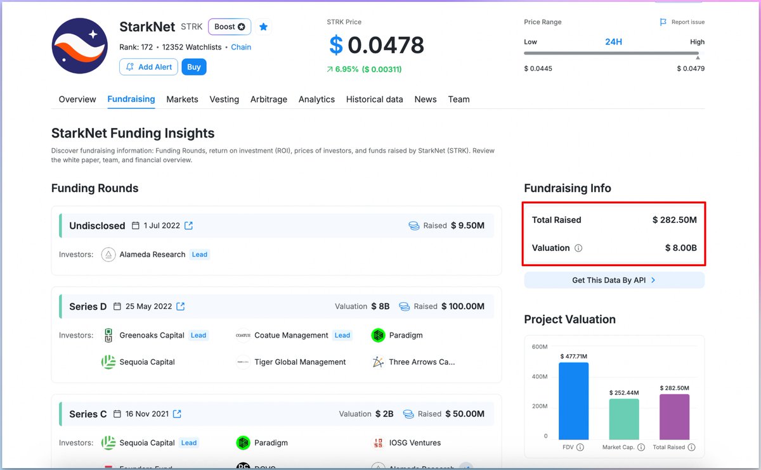Click the Lead tag beside Alameda Research

[200, 255]
